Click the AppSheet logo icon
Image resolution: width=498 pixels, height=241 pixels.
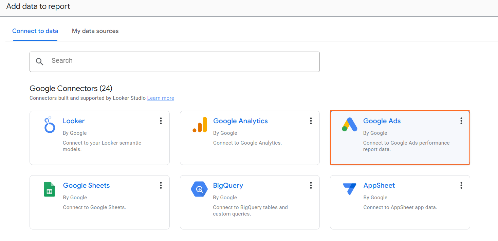(349, 189)
